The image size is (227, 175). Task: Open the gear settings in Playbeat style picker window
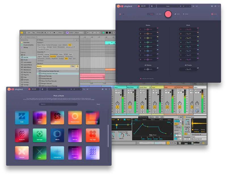point(106,89)
